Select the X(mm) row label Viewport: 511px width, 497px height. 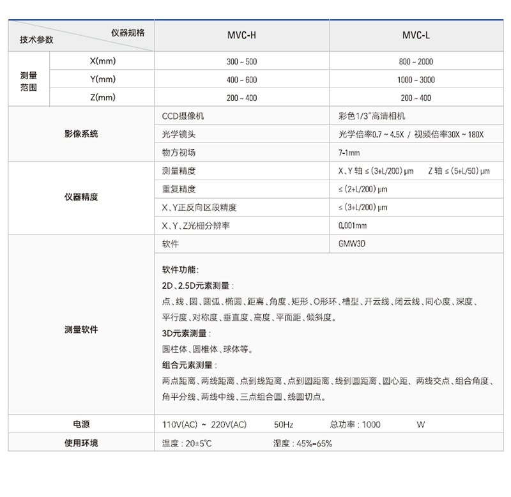pos(102,61)
